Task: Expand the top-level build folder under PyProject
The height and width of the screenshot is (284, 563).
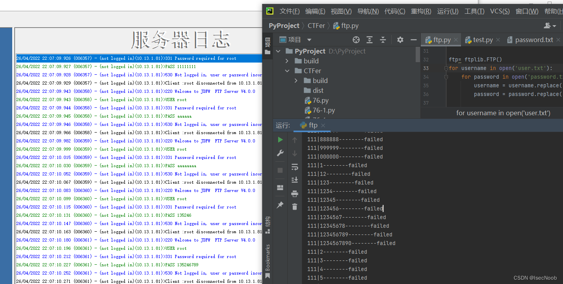Action: coord(287,61)
